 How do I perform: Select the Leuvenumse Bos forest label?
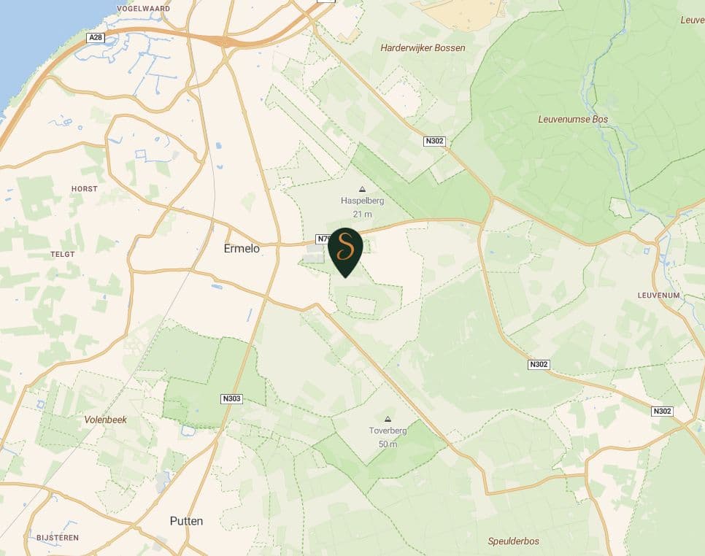click(573, 120)
